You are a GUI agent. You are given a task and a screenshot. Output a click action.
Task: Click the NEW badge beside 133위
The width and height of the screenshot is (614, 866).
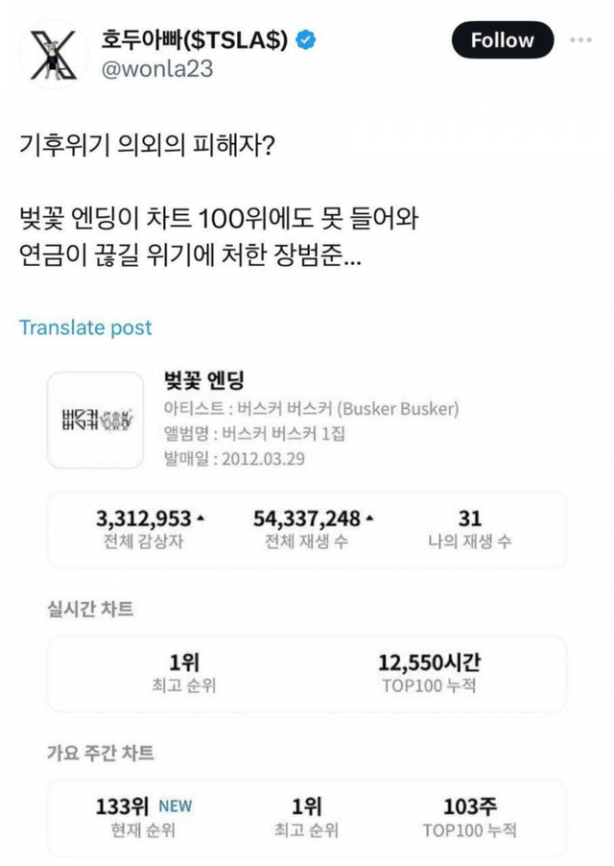175,806
